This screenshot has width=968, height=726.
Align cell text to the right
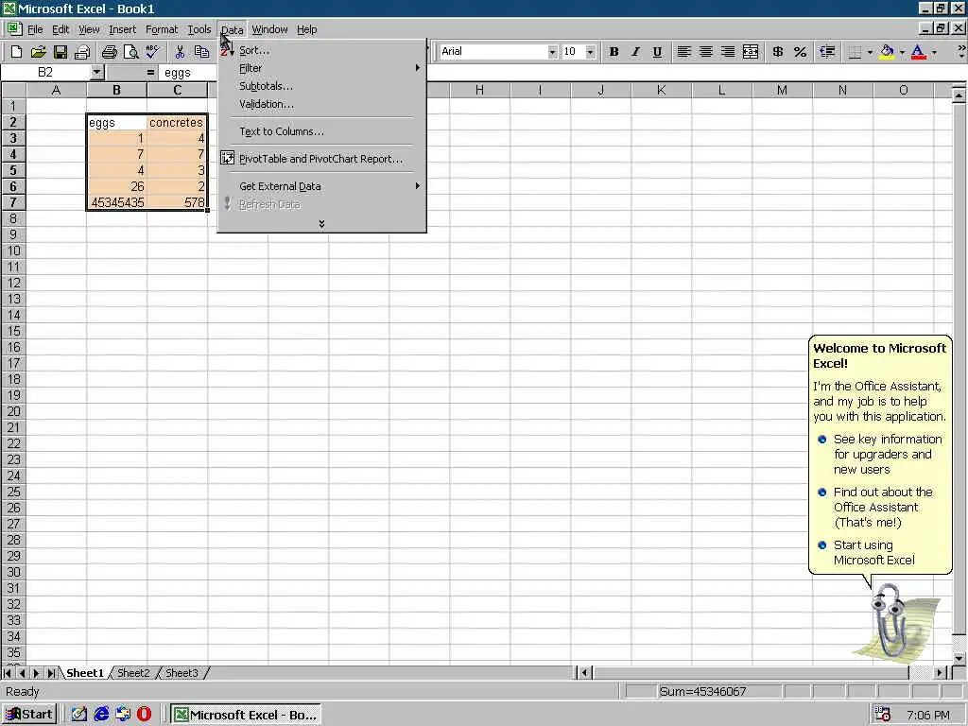click(x=728, y=52)
